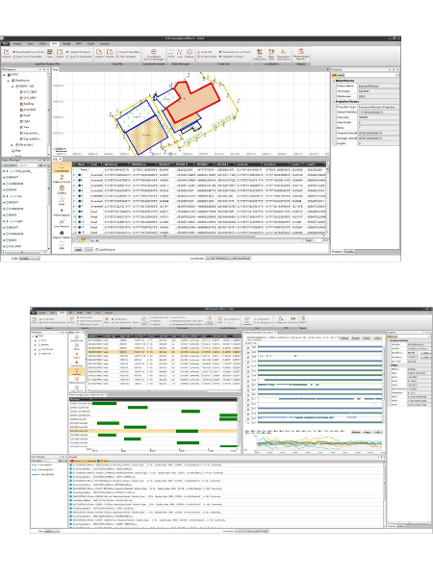Click the vertical scrollbar of lower Message panel
The height and width of the screenshot is (577, 433).
click(x=384, y=495)
